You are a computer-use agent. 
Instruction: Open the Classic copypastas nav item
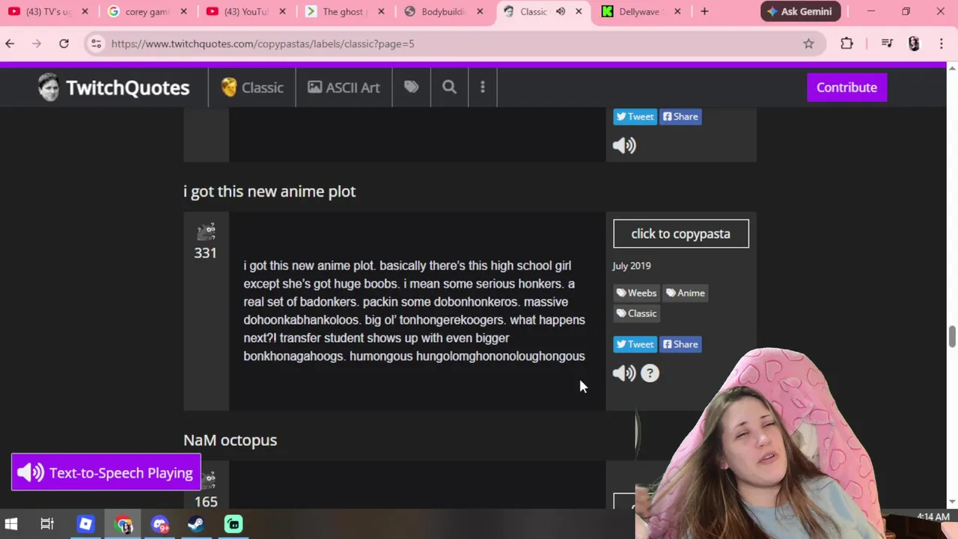tap(251, 88)
